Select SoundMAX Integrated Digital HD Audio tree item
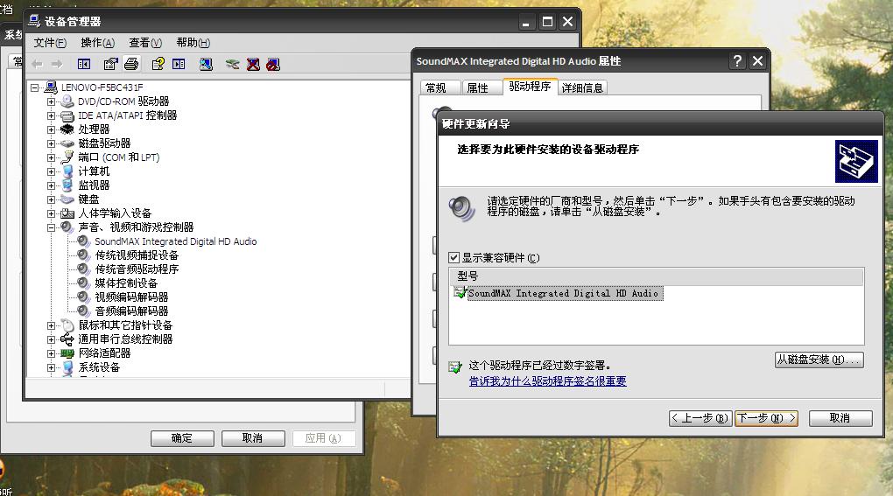 click(x=175, y=241)
